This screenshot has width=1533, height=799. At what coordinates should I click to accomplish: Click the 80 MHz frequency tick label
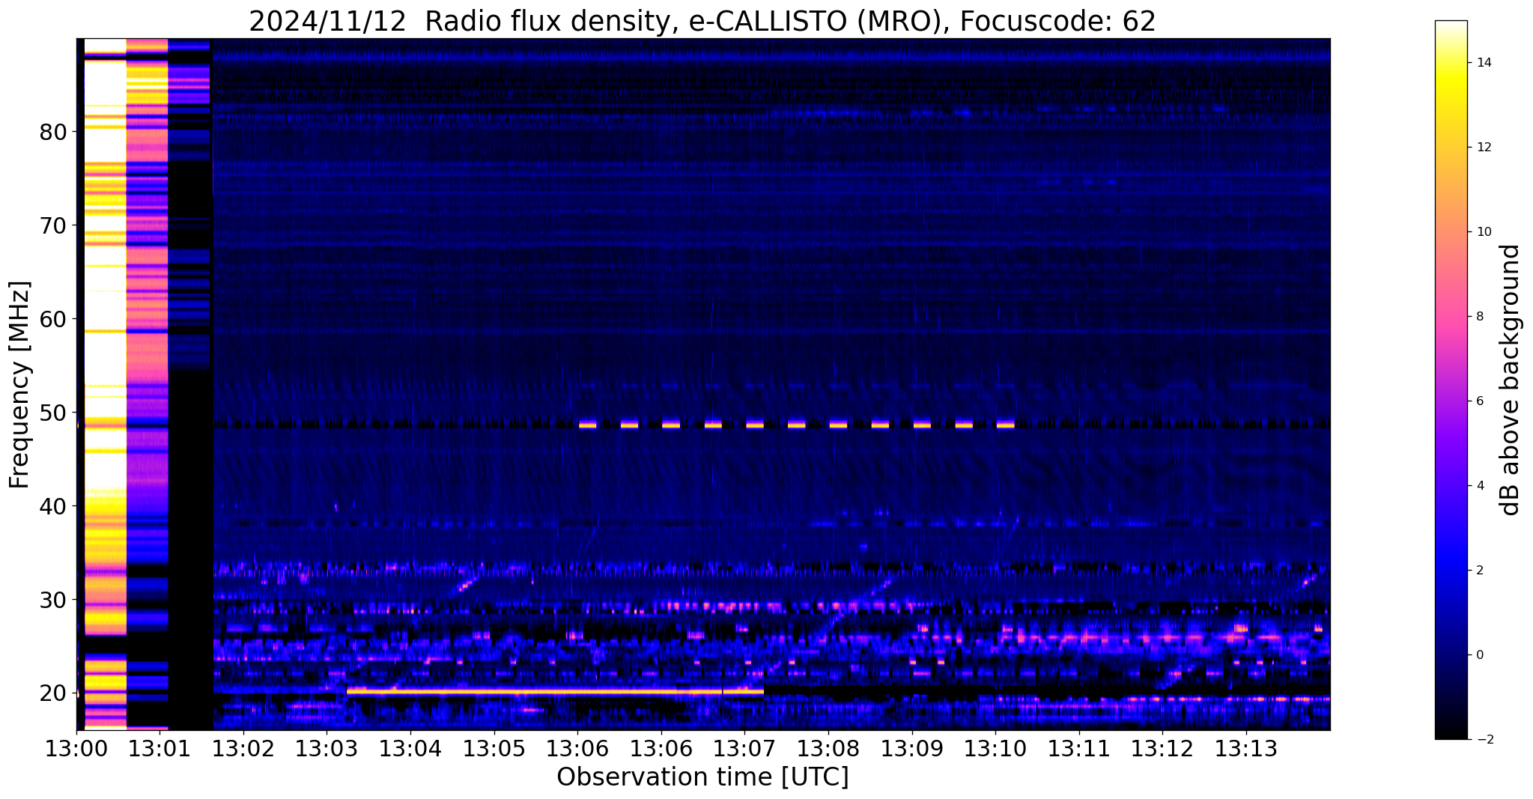tap(53, 132)
